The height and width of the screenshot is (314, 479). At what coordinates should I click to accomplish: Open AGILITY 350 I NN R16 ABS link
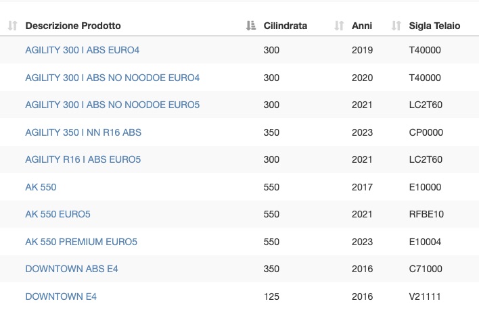pos(83,132)
